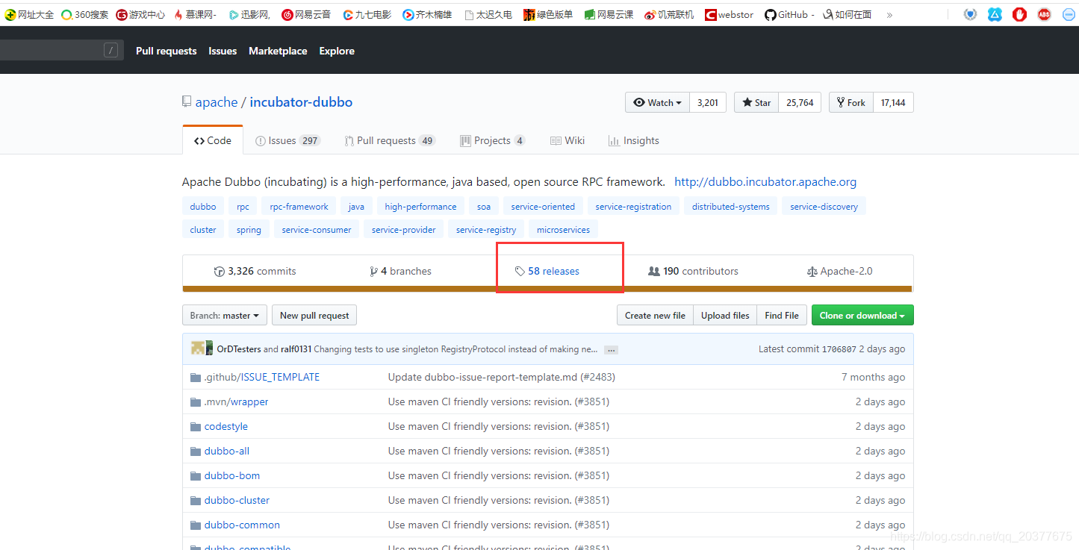Select the Code tab
The image size is (1079, 550).
213,140
